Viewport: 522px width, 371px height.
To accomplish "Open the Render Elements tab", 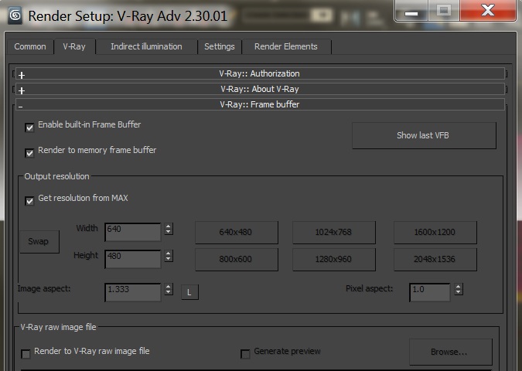I will pyautogui.click(x=286, y=46).
